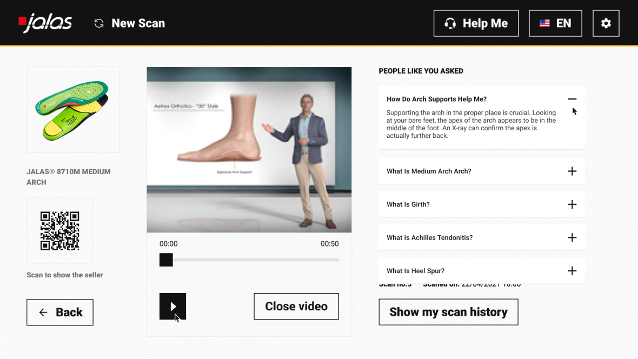The height and width of the screenshot is (359, 638).
Task: Expand 'What Is Heel Spur?' question
Action: 571,271
